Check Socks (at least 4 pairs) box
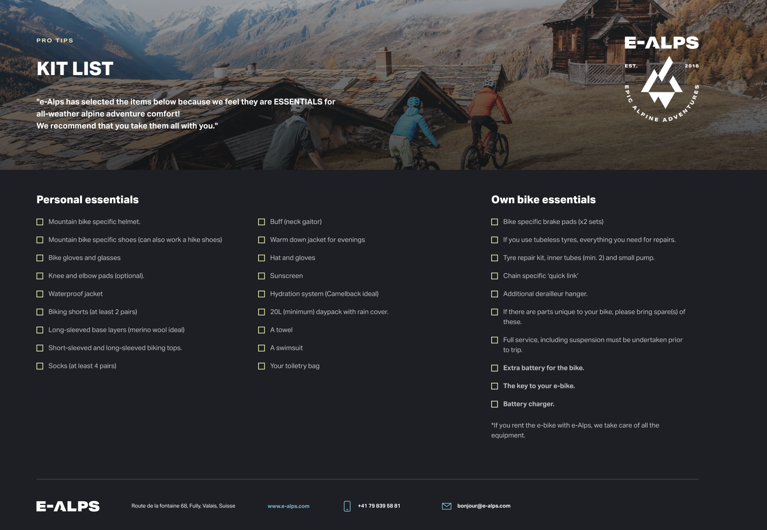 40,366
